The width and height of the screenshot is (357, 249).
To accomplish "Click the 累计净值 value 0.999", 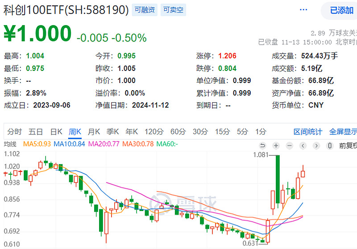I will pos(242,93).
